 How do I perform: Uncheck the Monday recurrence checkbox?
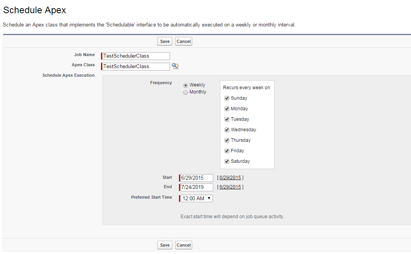(227, 109)
